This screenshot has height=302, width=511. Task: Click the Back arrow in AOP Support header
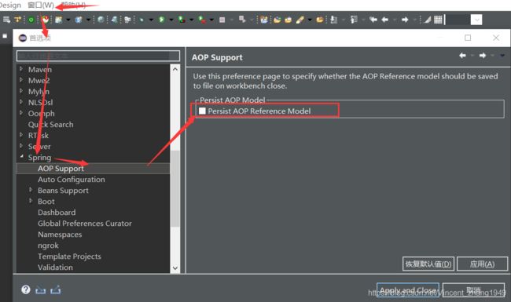coord(462,56)
